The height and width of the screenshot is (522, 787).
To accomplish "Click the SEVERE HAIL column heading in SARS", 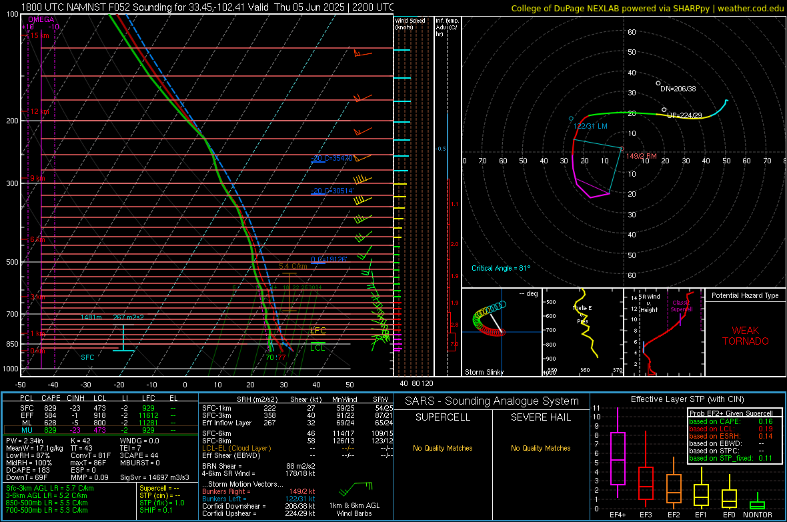I will pos(540,417).
